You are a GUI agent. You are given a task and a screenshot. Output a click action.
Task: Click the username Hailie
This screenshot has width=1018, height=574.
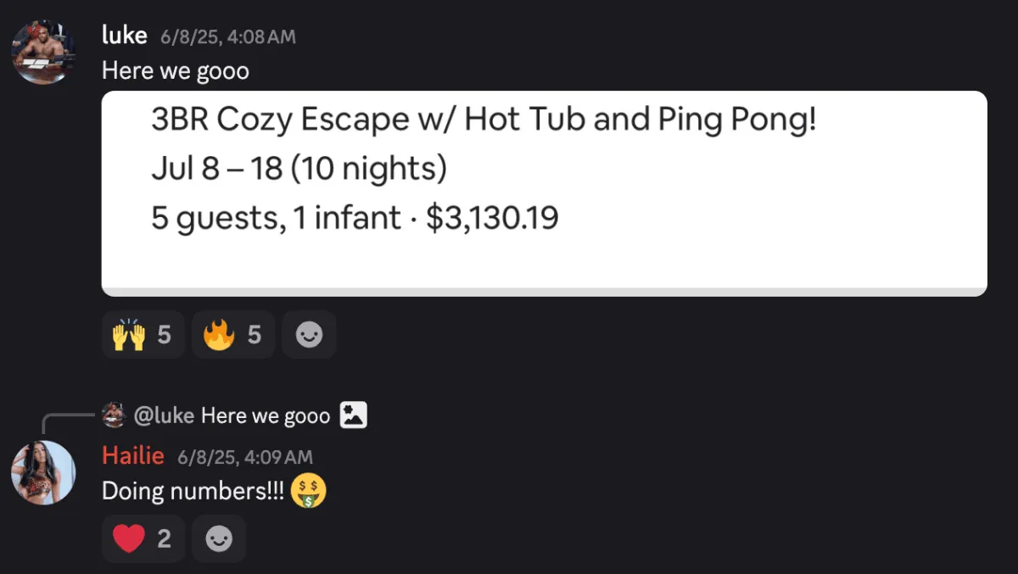[x=133, y=455]
